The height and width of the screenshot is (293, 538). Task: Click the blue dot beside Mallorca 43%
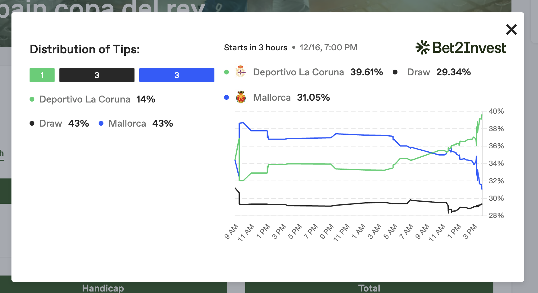(101, 123)
